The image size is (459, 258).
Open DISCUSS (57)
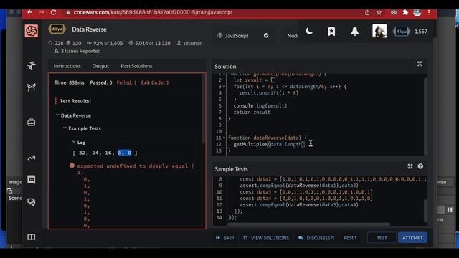pos(316,238)
